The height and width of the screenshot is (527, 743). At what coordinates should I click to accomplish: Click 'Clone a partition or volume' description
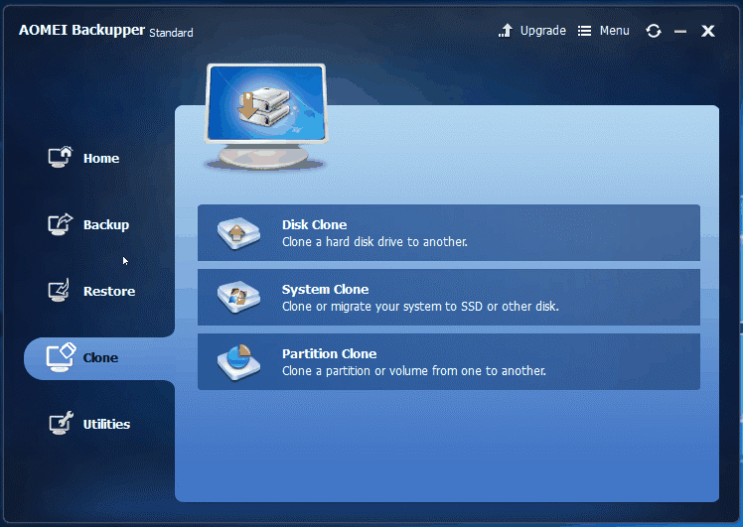tap(414, 371)
